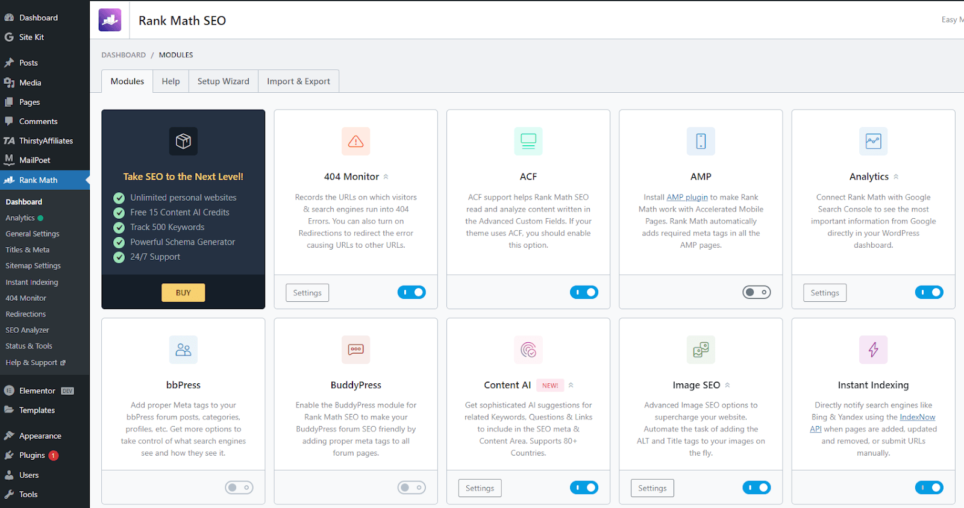Enable the bbPress module toggle
The image size is (964, 508).
(239, 488)
